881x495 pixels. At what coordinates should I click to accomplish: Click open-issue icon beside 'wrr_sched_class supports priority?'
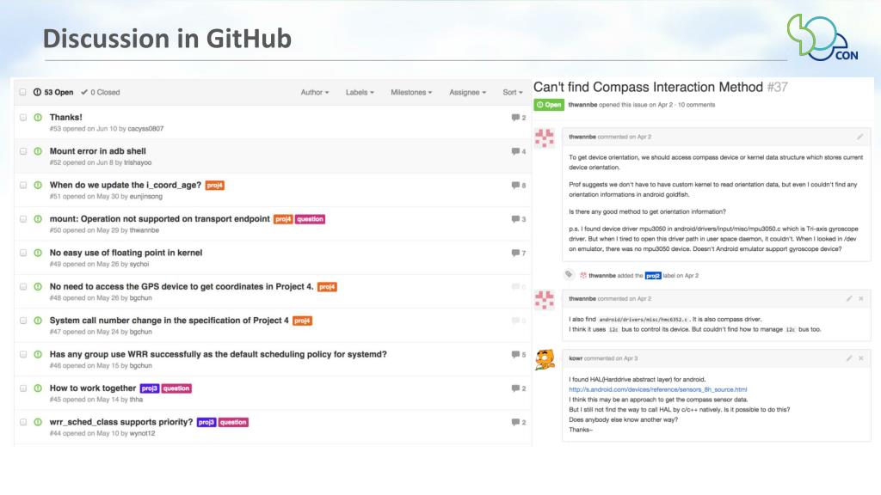click(38, 422)
